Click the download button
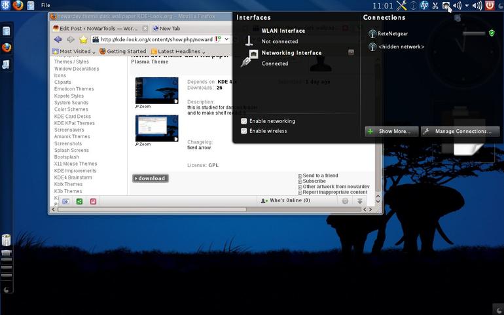This screenshot has height=315, width=504. (151, 178)
